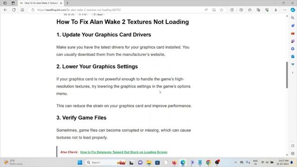This screenshot has height=167, width=297.
Task: Open sidebar Microsoft 365 icon
Action: [x=293, y=49]
